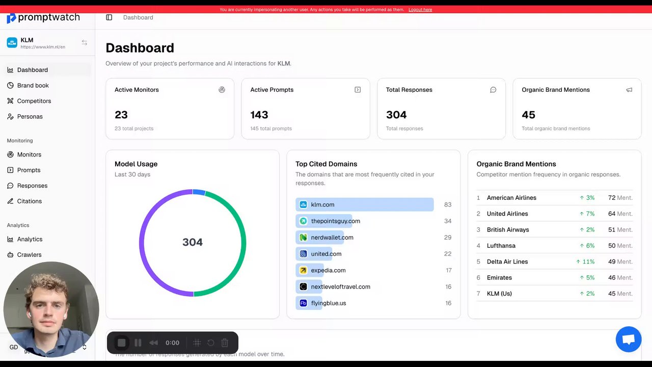Click the promptwatch logo

[x=43, y=18]
